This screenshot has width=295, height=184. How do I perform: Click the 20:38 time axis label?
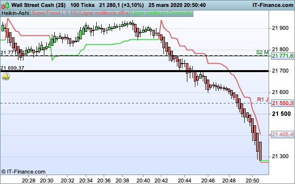[122, 181]
